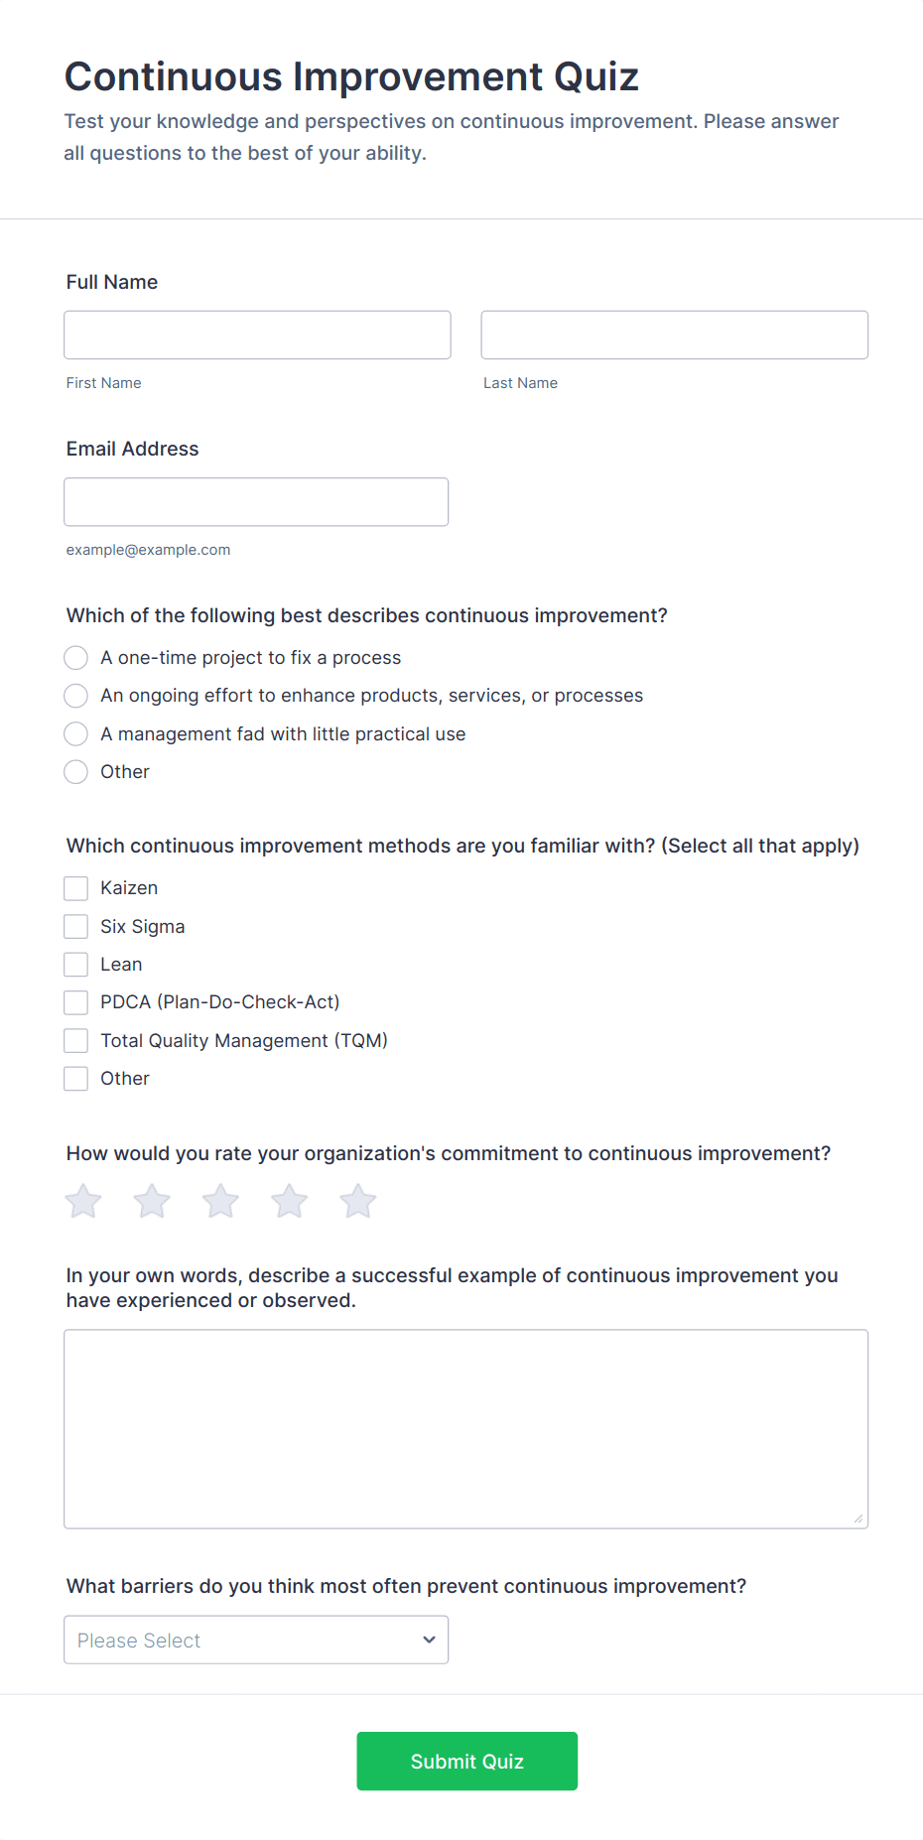Click the Submit Quiz button

[466, 1761]
